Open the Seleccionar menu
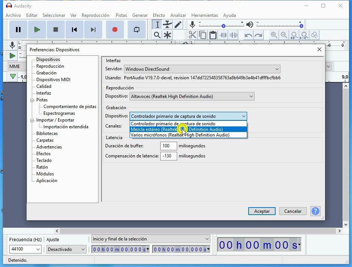 tap(54, 15)
